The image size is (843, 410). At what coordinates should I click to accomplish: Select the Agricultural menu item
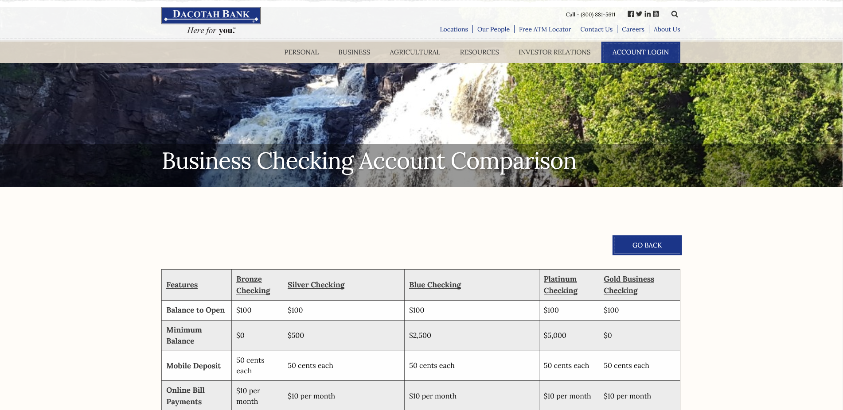(x=415, y=52)
